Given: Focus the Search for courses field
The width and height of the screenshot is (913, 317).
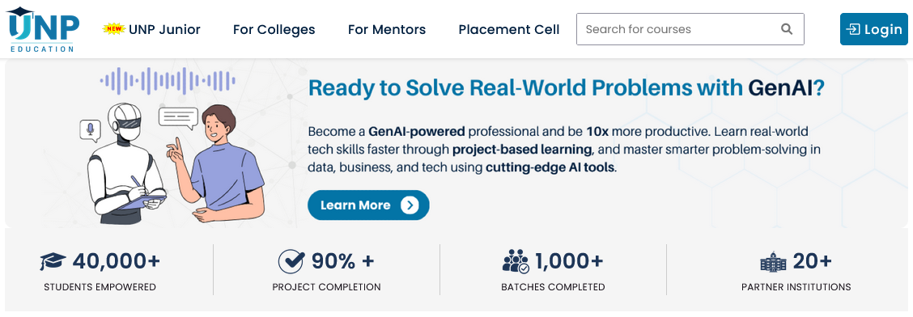Looking at the screenshot, I should pos(690,29).
